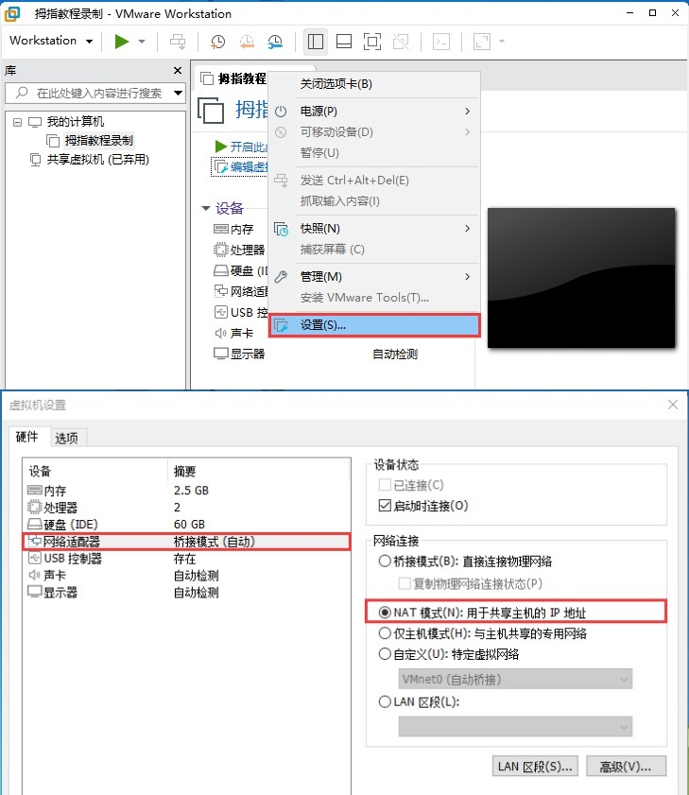Click the snapshot icon beside 快照(N)

point(281,229)
